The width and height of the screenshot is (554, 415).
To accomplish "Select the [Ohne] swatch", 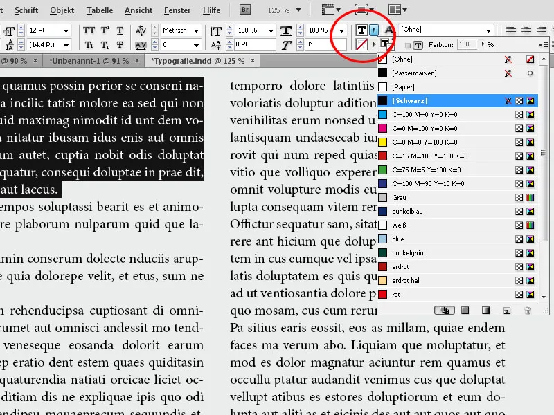I will coord(458,59).
